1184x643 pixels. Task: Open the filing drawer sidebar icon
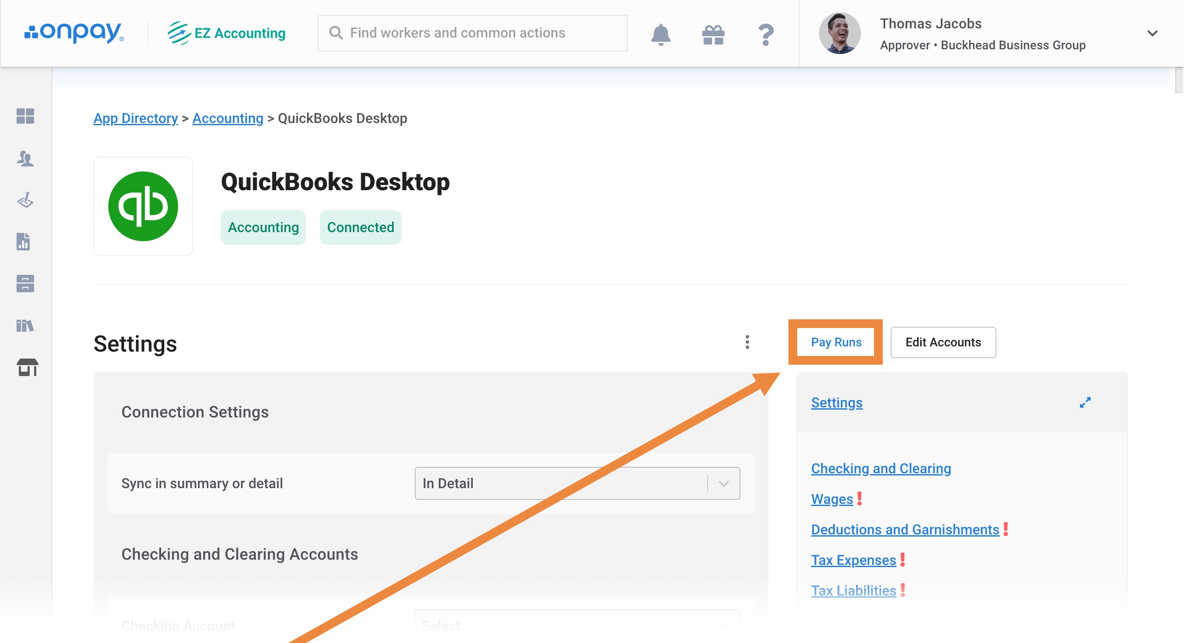tap(25, 284)
